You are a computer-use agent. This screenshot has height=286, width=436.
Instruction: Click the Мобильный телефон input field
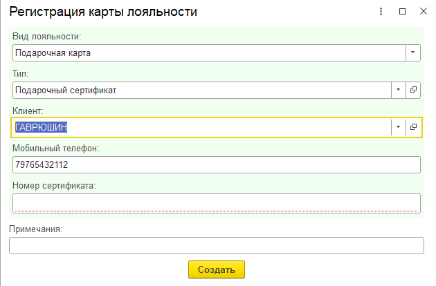click(216, 165)
